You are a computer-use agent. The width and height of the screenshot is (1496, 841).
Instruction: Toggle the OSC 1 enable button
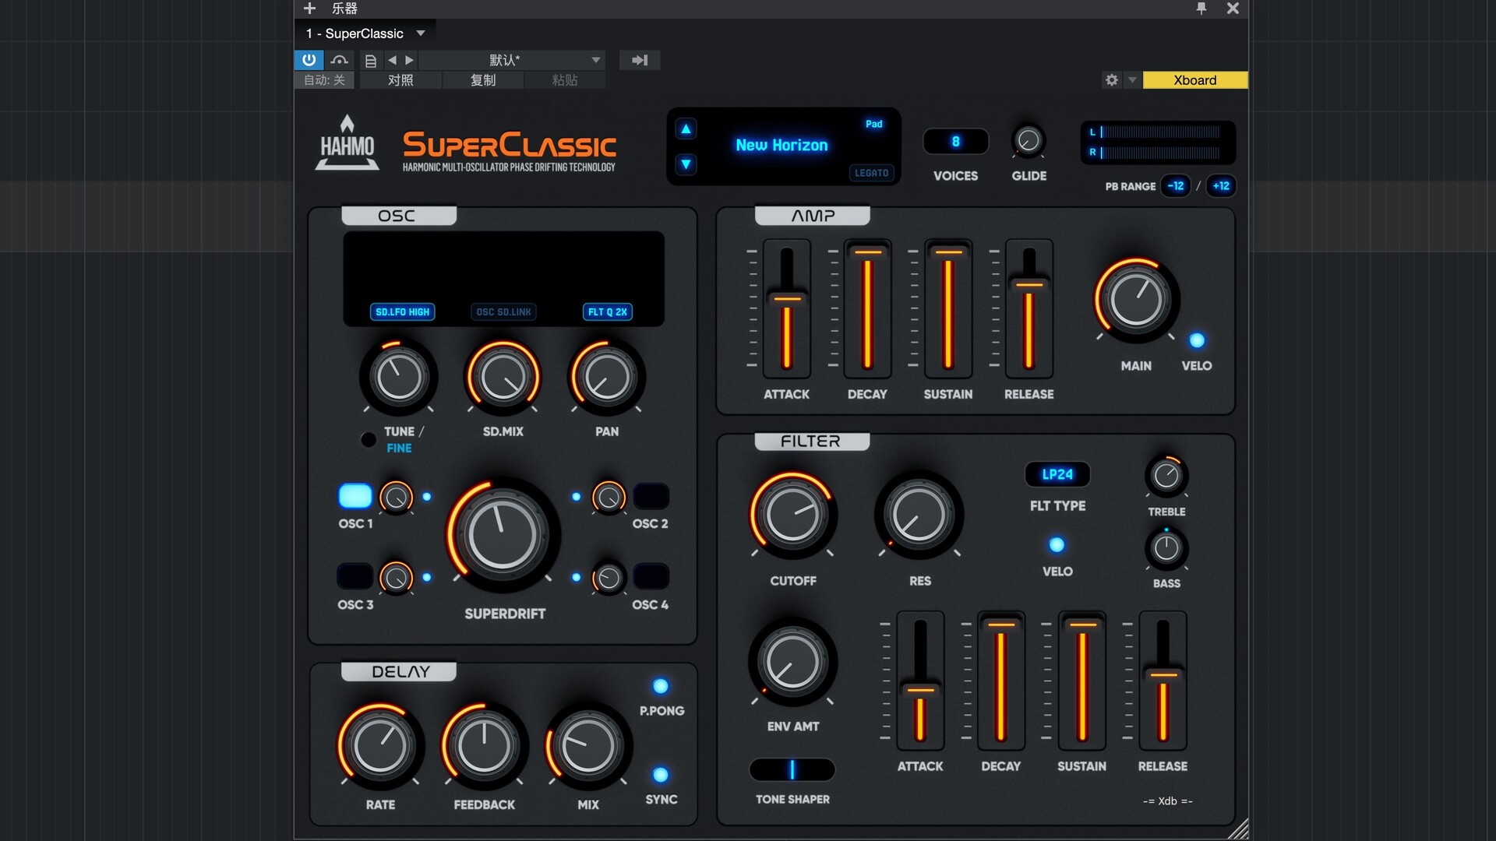tap(355, 496)
